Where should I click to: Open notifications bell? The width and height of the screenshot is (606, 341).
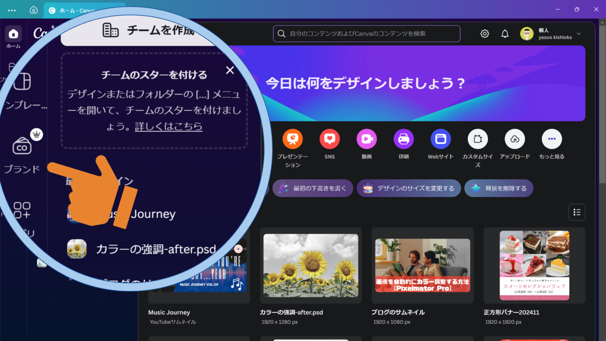tap(505, 34)
